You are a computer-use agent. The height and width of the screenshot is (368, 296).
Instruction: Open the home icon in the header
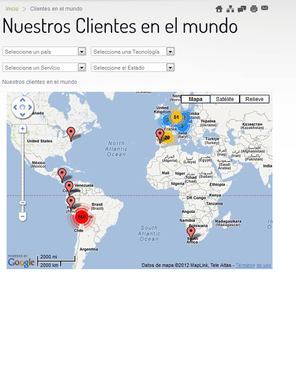(219, 9)
